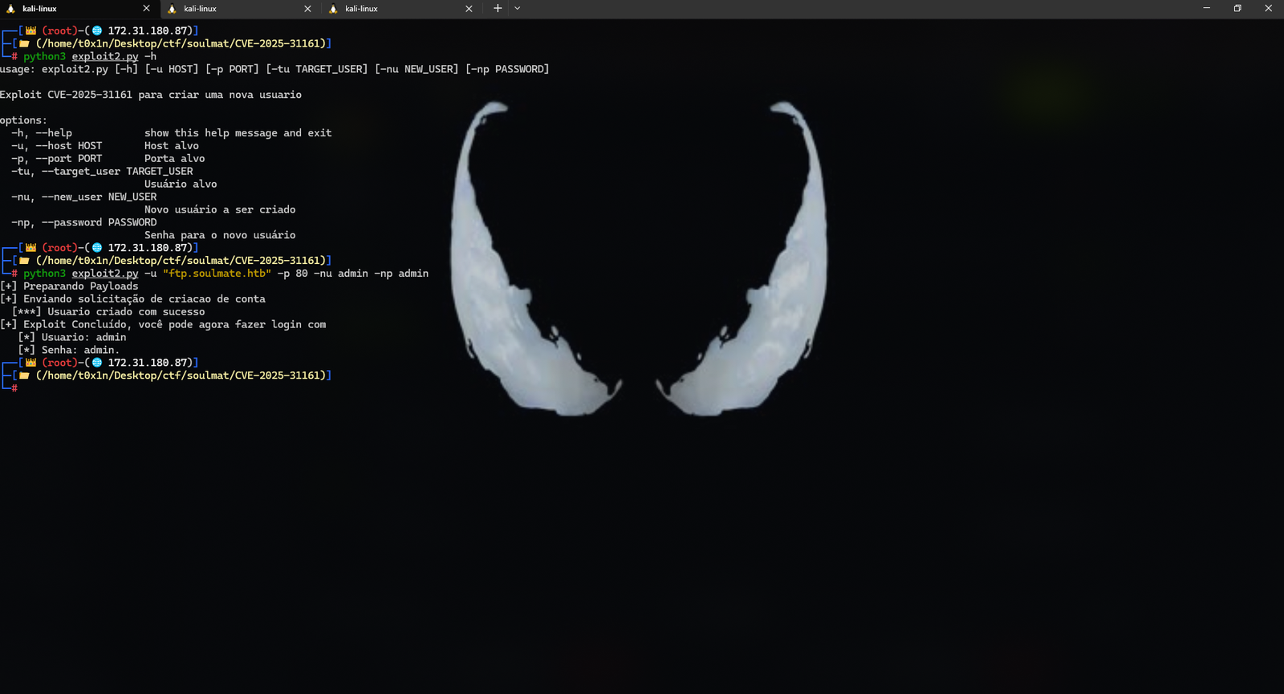Click the '[+] Preparando Payloads' line
Image resolution: width=1284 pixels, height=694 pixels.
(x=69, y=286)
